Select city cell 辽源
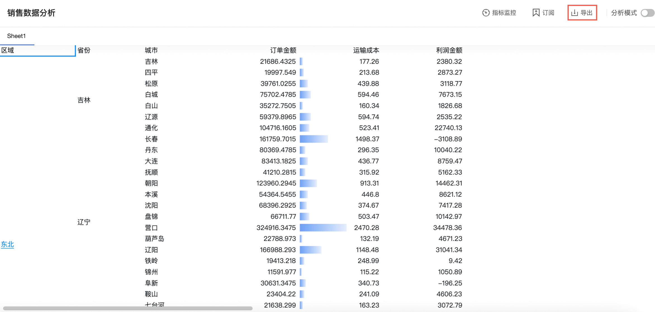Screen dimensions: 655x312 [151, 117]
